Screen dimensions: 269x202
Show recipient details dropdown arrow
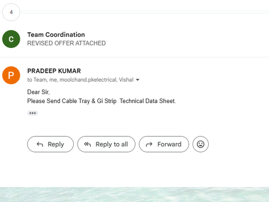click(x=138, y=80)
